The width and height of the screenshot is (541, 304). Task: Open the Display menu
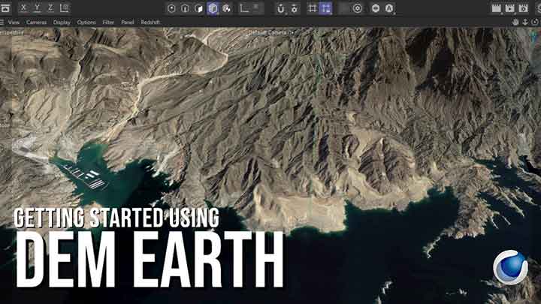coord(62,22)
